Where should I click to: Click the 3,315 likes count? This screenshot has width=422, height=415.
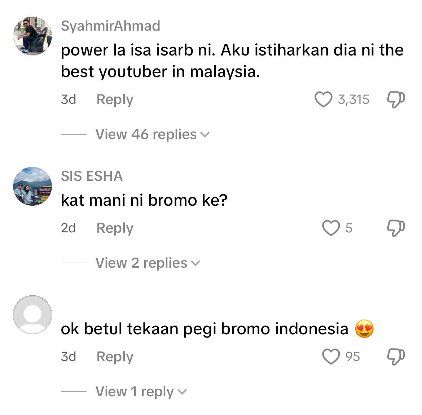pyautogui.click(x=353, y=99)
